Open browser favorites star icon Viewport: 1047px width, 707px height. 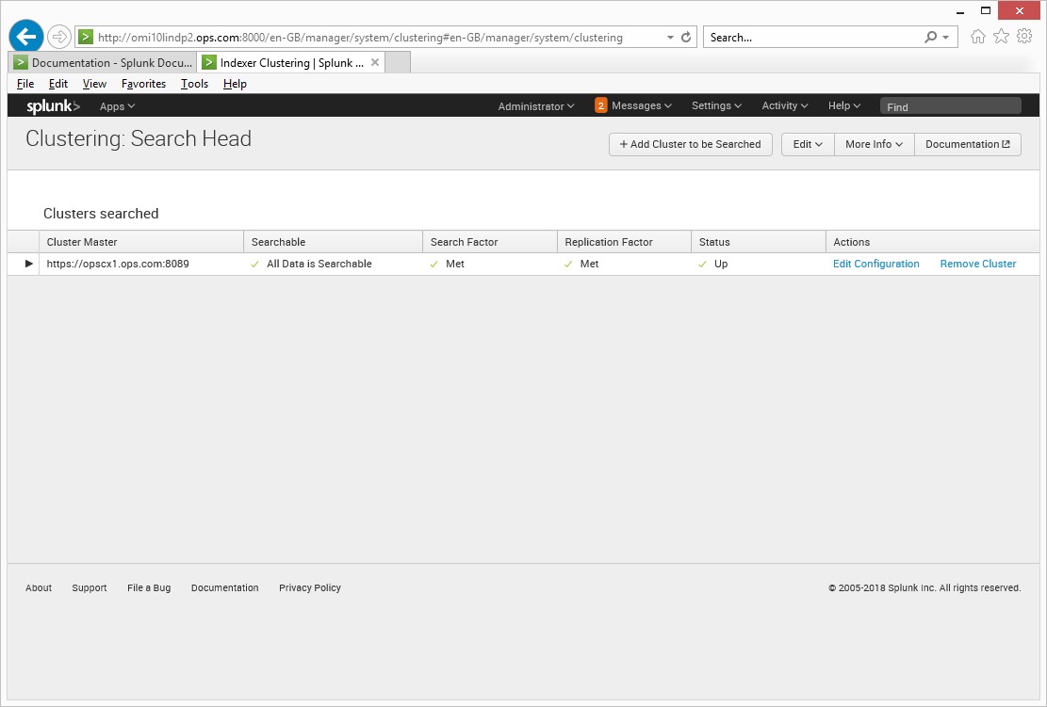coord(1001,37)
